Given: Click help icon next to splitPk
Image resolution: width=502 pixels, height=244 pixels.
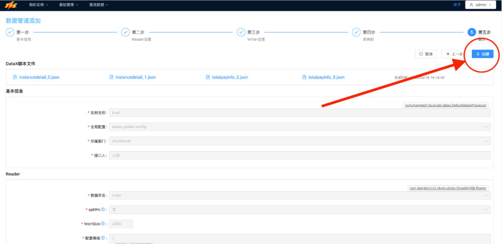Looking at the screenshot, I should point(103,210).
